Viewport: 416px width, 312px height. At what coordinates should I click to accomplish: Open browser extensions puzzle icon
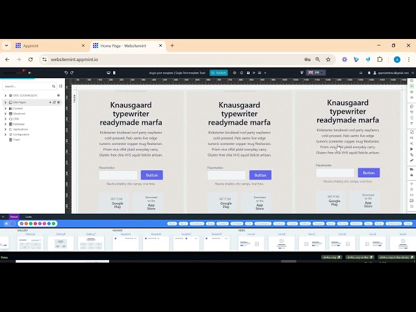(380, 59)
